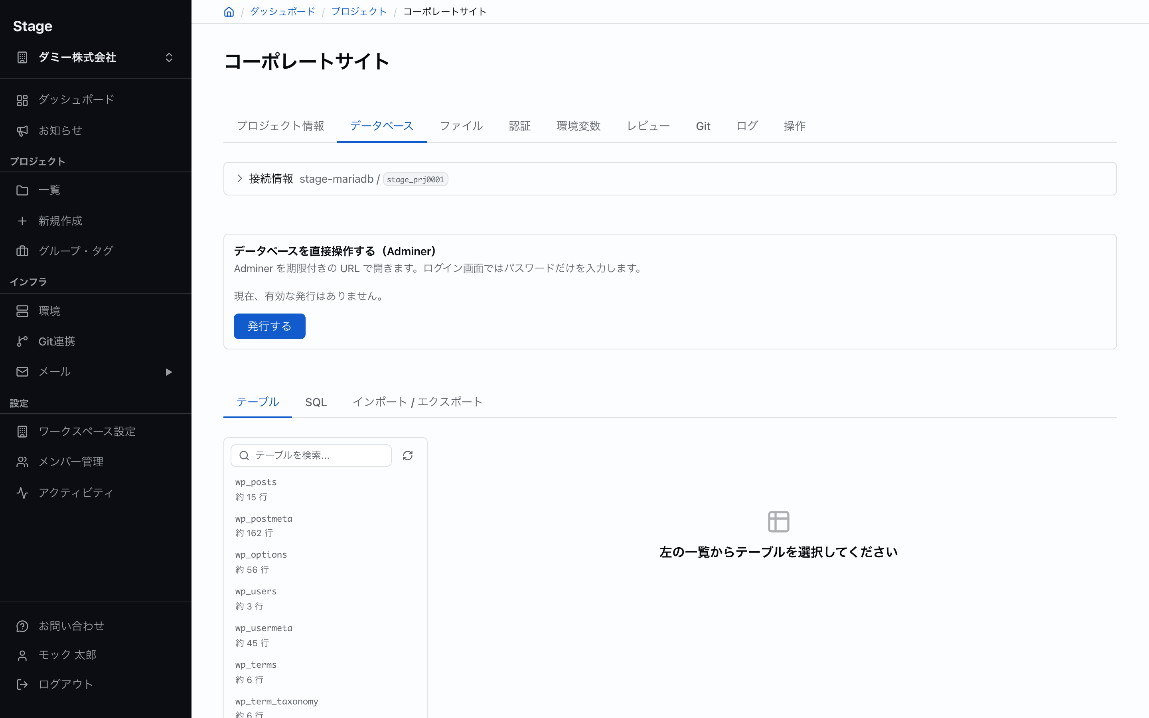Open the 操作 tab
The image size is (1149, 718).
click(x=794, y=126)
